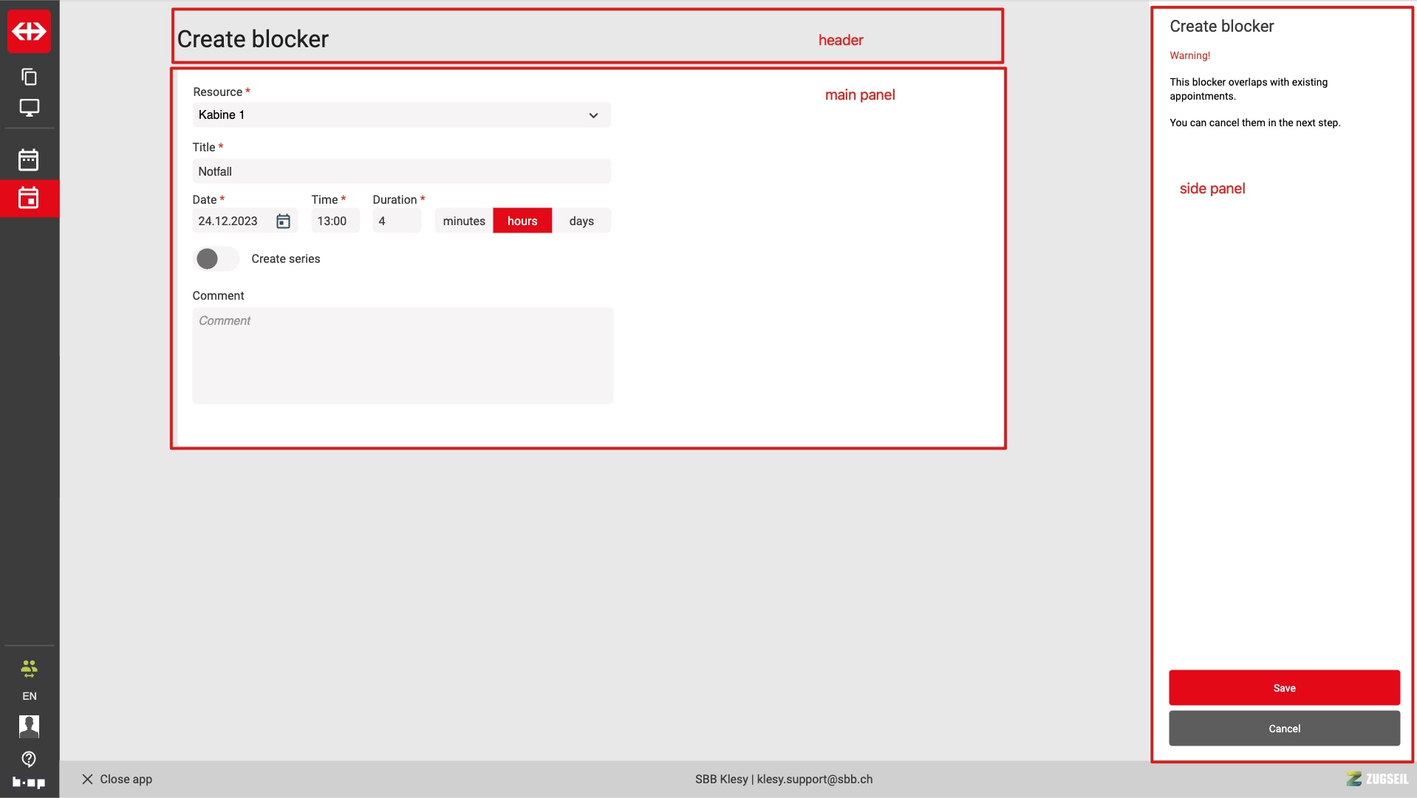Open the user profile avatar

click(30, 726)
